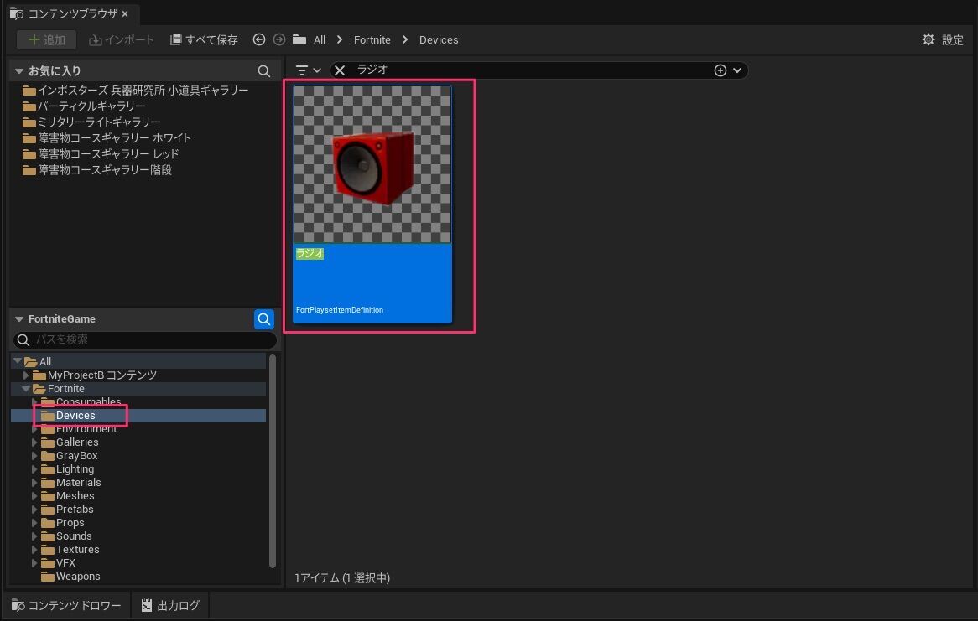Screen dimensions: 978x621
Task: Select the GrayBox folder
Action: point(70,456)
